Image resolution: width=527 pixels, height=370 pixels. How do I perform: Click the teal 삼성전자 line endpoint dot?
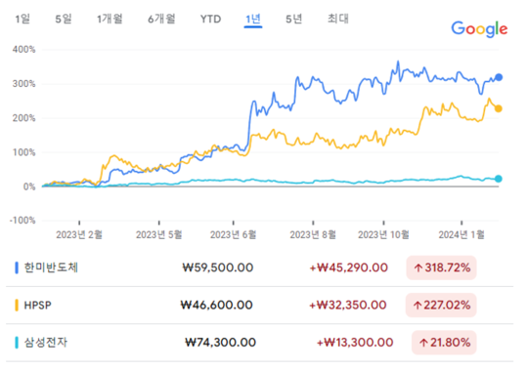tap(499, 179)
